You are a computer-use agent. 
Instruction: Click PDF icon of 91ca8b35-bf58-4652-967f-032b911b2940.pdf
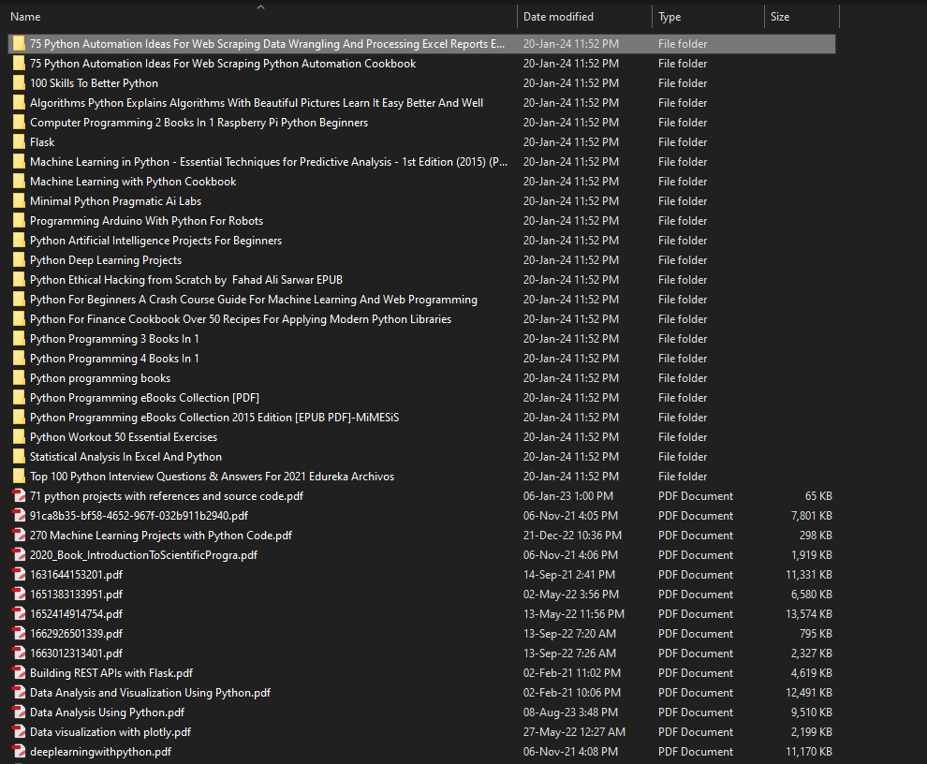tap(20, 516)
